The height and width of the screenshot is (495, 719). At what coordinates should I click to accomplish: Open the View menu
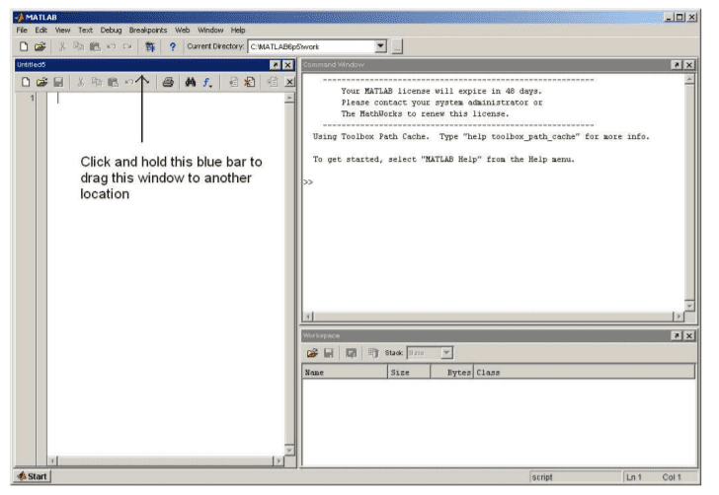coord(62,31)
